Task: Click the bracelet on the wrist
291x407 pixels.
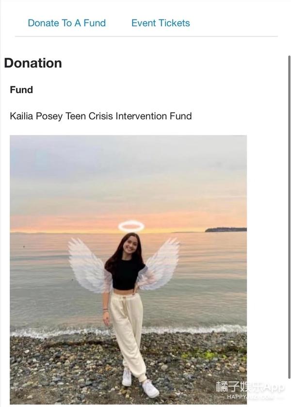Action: [x=105, y=310]
